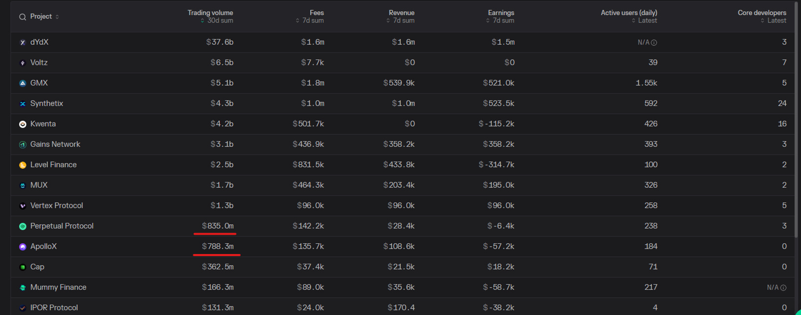The height and width of the screenshot is (315, 801).
Task: Click Gains Network earnings $358.2k
Action: (x=499, y=145)
